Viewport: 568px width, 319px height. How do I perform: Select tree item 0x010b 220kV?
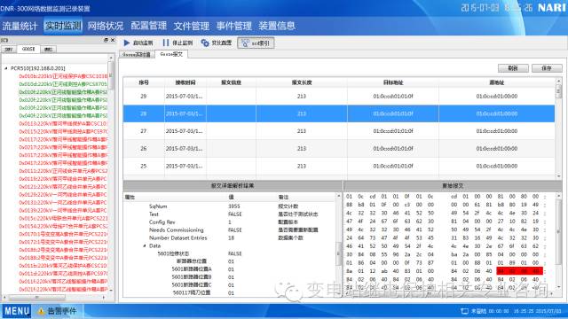(63, 76)
